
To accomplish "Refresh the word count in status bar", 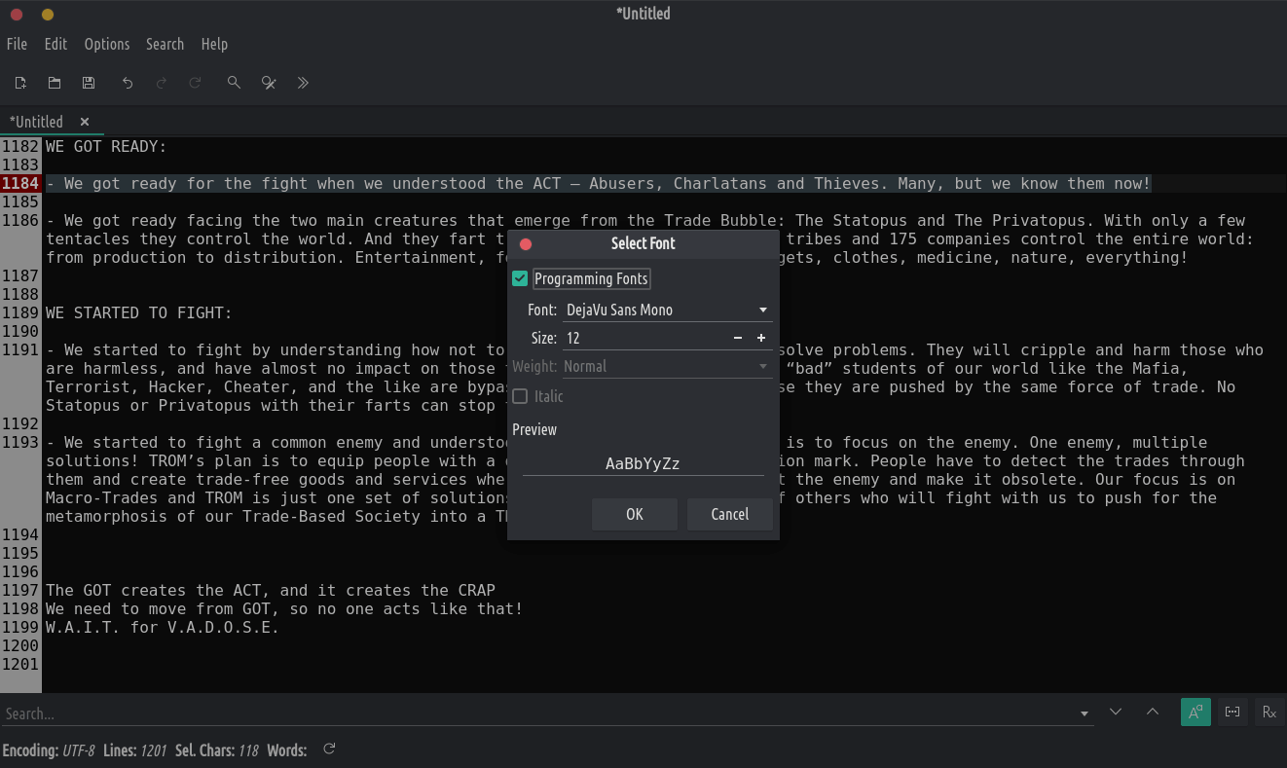I will point(329,750).
